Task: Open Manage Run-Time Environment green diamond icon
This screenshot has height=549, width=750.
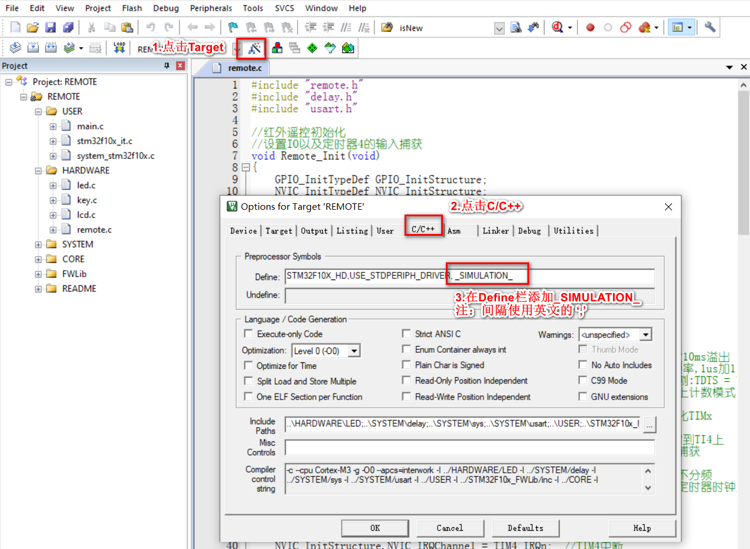Action: 312,48
